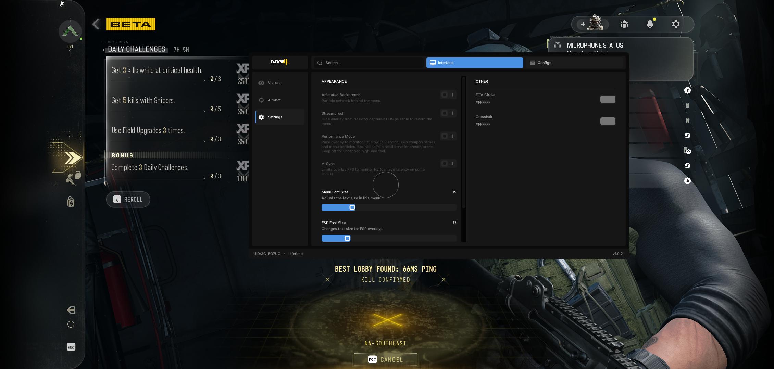Click the archive icon on the Configs tab
This screenshot has height=369, width=774.
point(533,63)
